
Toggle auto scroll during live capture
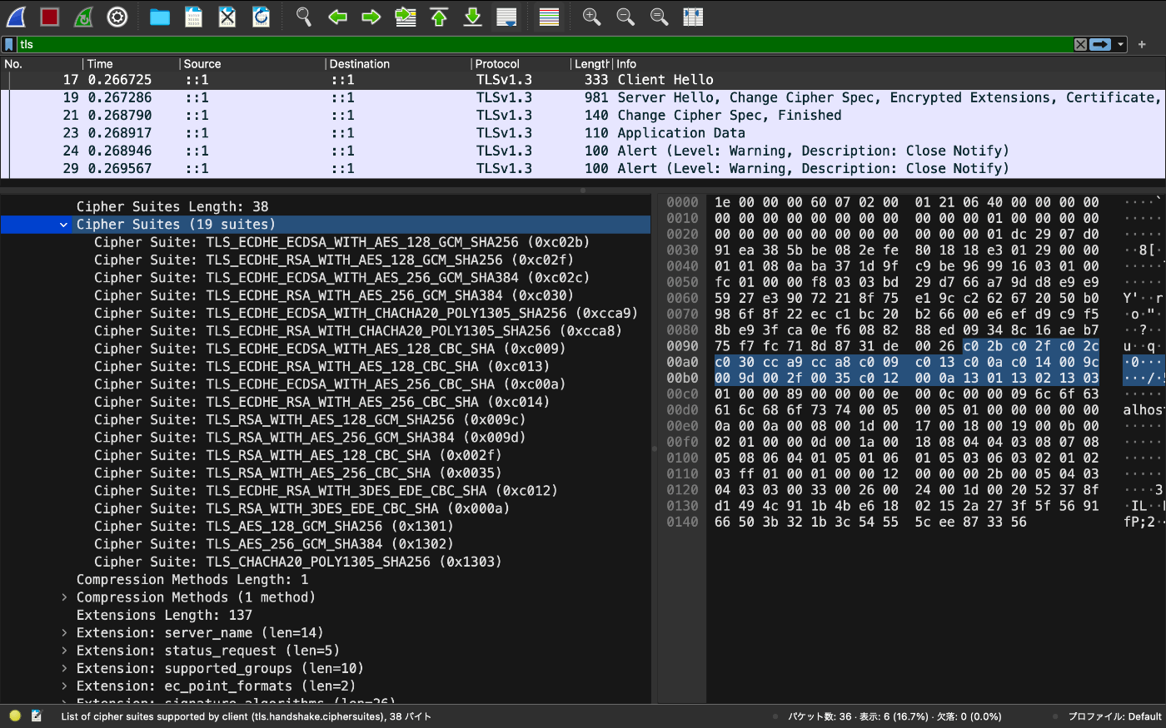coord(506,17)
